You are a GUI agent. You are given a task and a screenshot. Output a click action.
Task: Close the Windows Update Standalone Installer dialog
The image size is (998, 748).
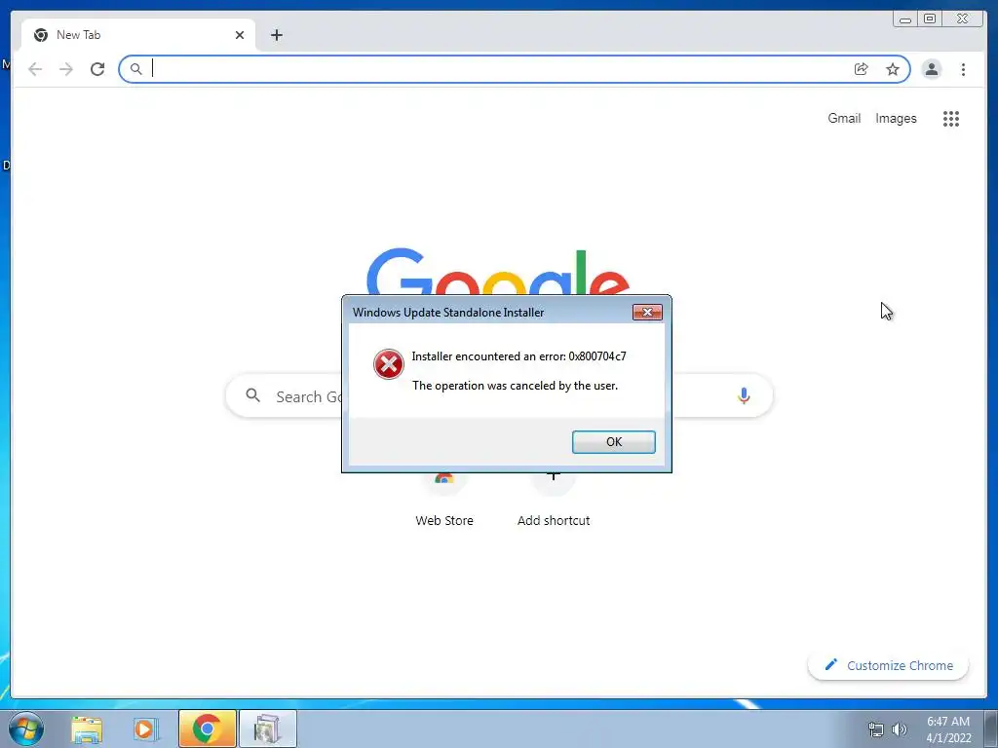click(x=647, y=313)
